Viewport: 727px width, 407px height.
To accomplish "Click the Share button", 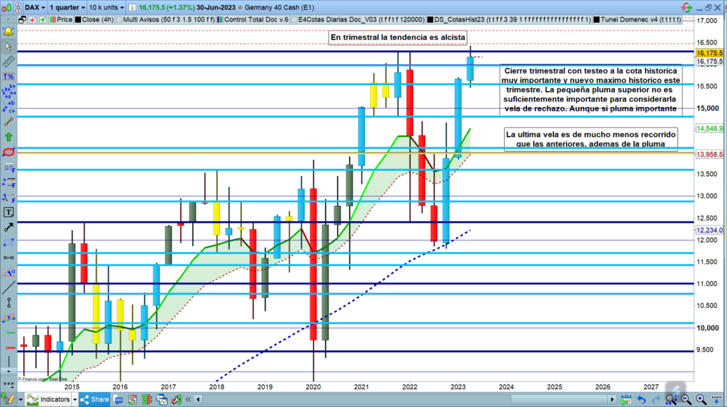I will (x=95, y=399).
